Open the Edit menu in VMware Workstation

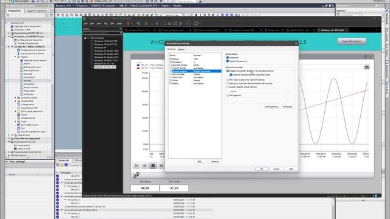pos(92,24)
